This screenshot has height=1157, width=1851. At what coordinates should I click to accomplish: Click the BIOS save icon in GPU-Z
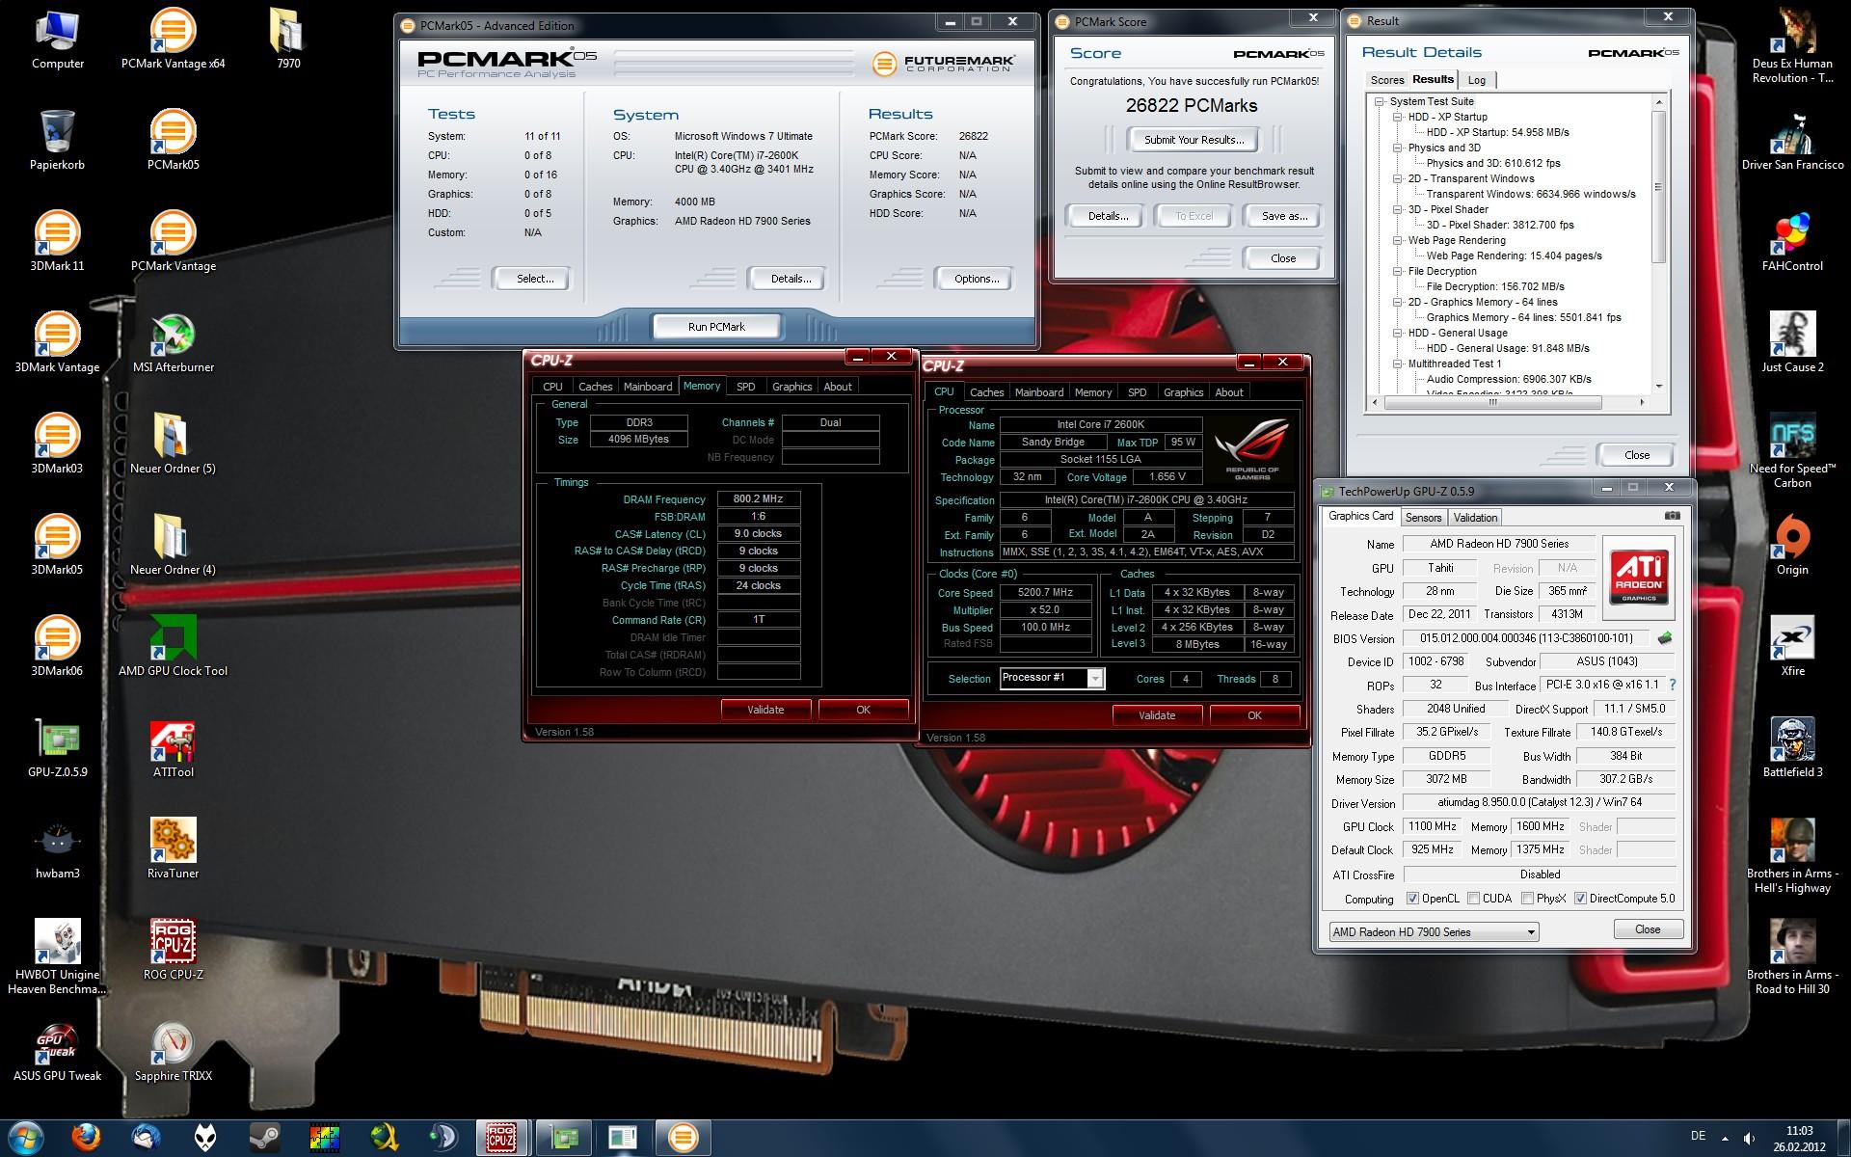[1664, 638]
